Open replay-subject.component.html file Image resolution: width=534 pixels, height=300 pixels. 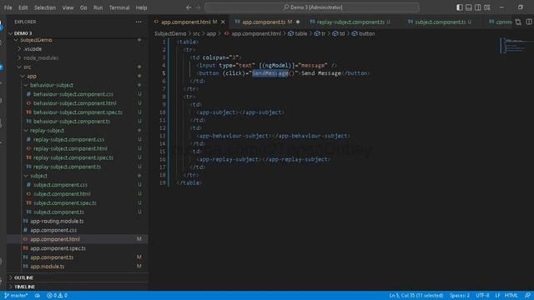coord(70,148)
